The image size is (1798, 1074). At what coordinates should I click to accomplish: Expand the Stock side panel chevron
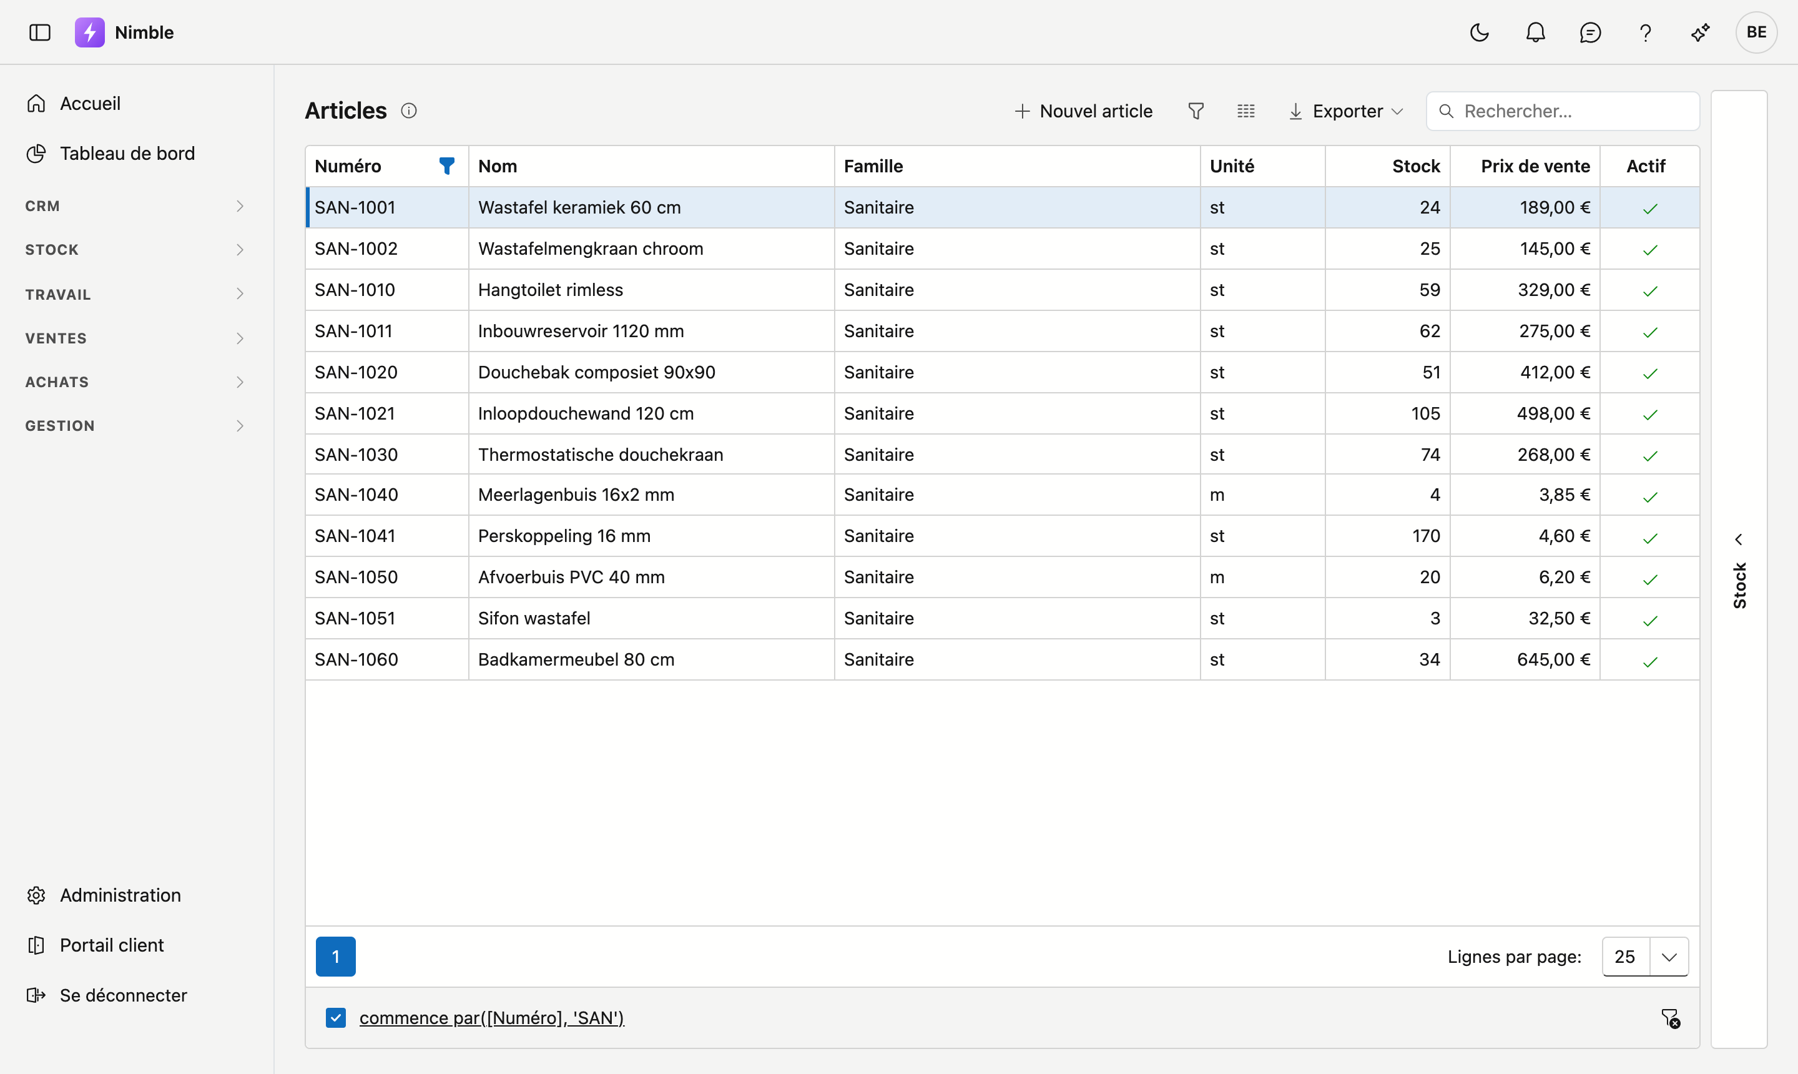1739,539
